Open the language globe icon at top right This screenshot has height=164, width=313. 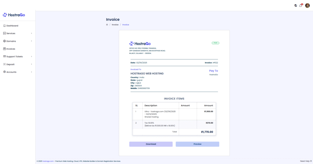296,6
